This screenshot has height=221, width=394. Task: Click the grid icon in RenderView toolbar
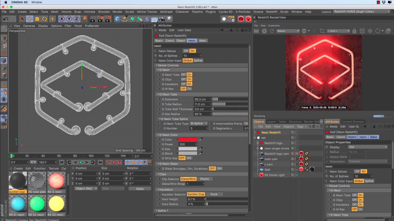pos(362,31)
